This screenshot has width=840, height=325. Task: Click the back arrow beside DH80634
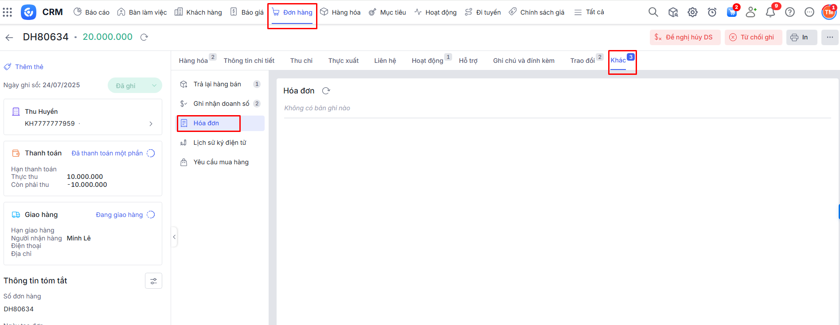[x=9, y=38]
